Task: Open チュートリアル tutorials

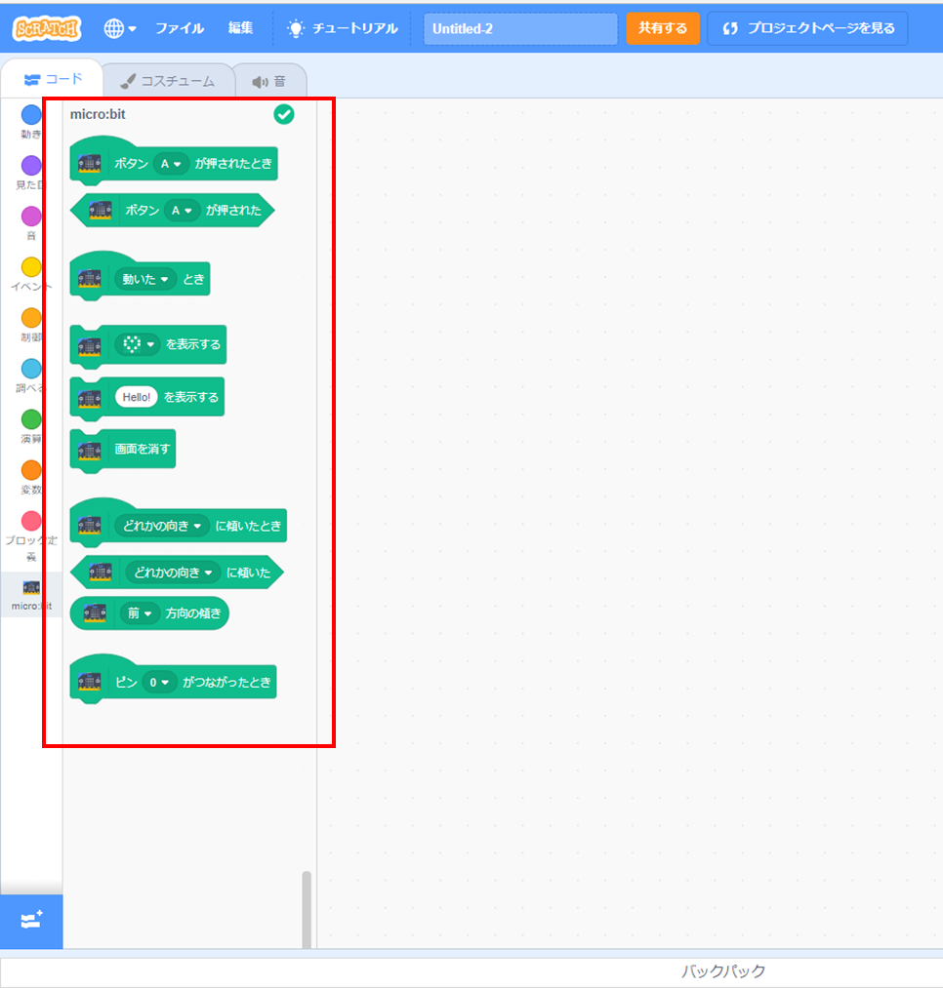Action: (x=342, y=28)
